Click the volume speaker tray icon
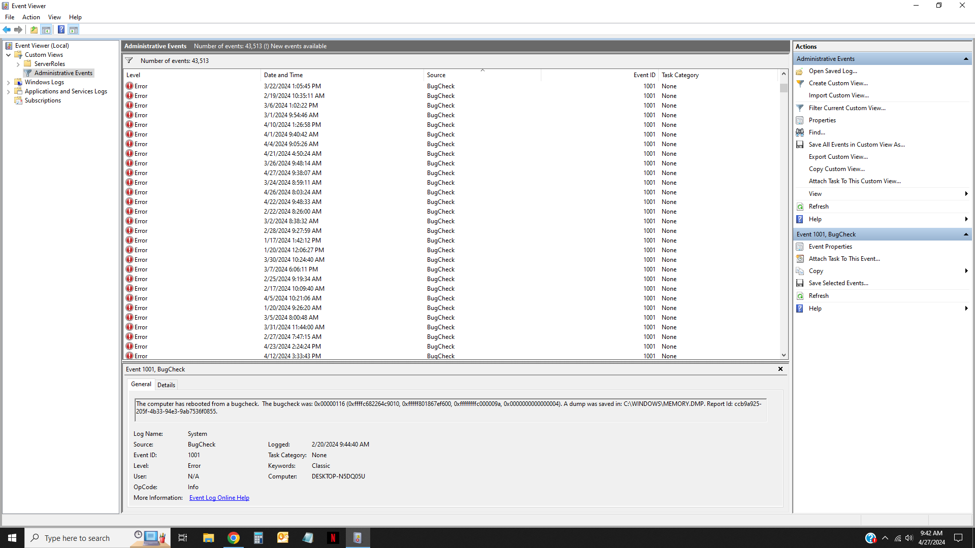This screenshot has width=975, height=548. click(909, 538)
